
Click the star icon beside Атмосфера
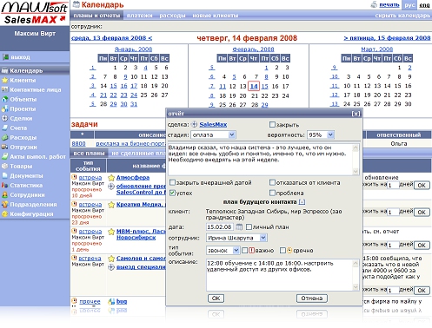(x=111, y=178)
